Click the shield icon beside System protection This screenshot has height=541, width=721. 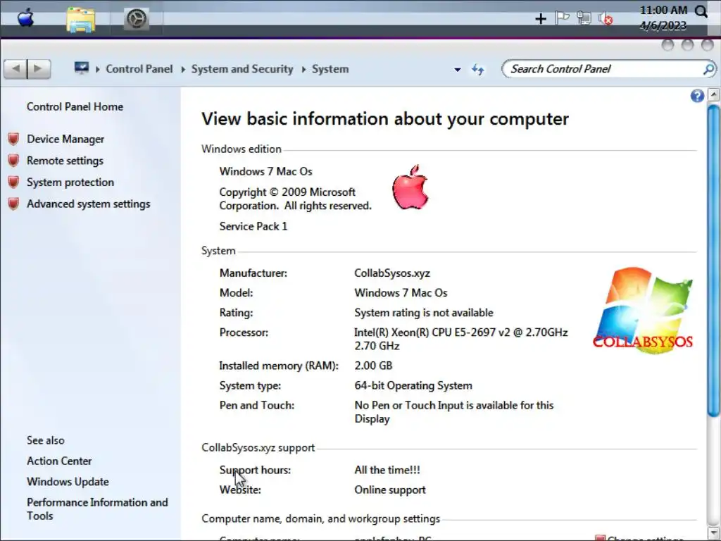click(14, 182)
